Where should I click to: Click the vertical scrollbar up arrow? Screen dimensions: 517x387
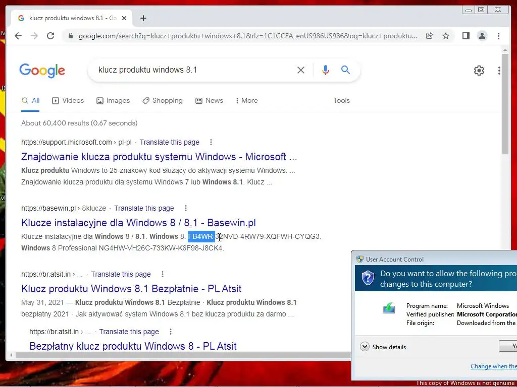[505, 50]
